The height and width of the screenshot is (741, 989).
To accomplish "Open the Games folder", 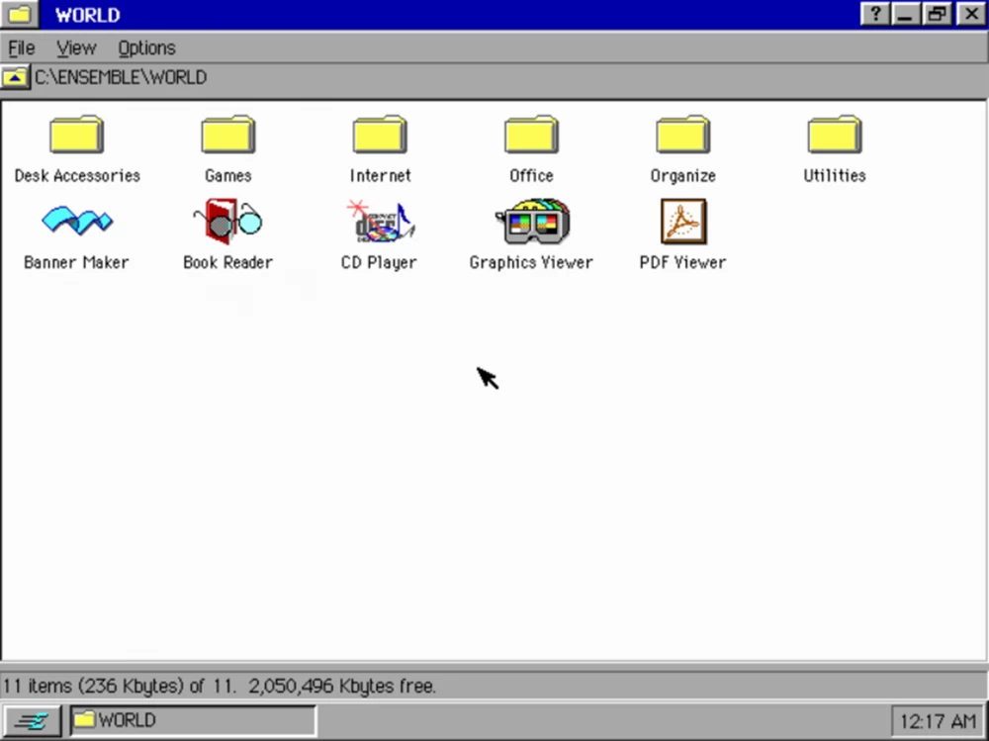I will pos(227,136).
